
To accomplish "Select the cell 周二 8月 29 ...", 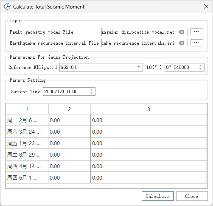I will (27, 155).
